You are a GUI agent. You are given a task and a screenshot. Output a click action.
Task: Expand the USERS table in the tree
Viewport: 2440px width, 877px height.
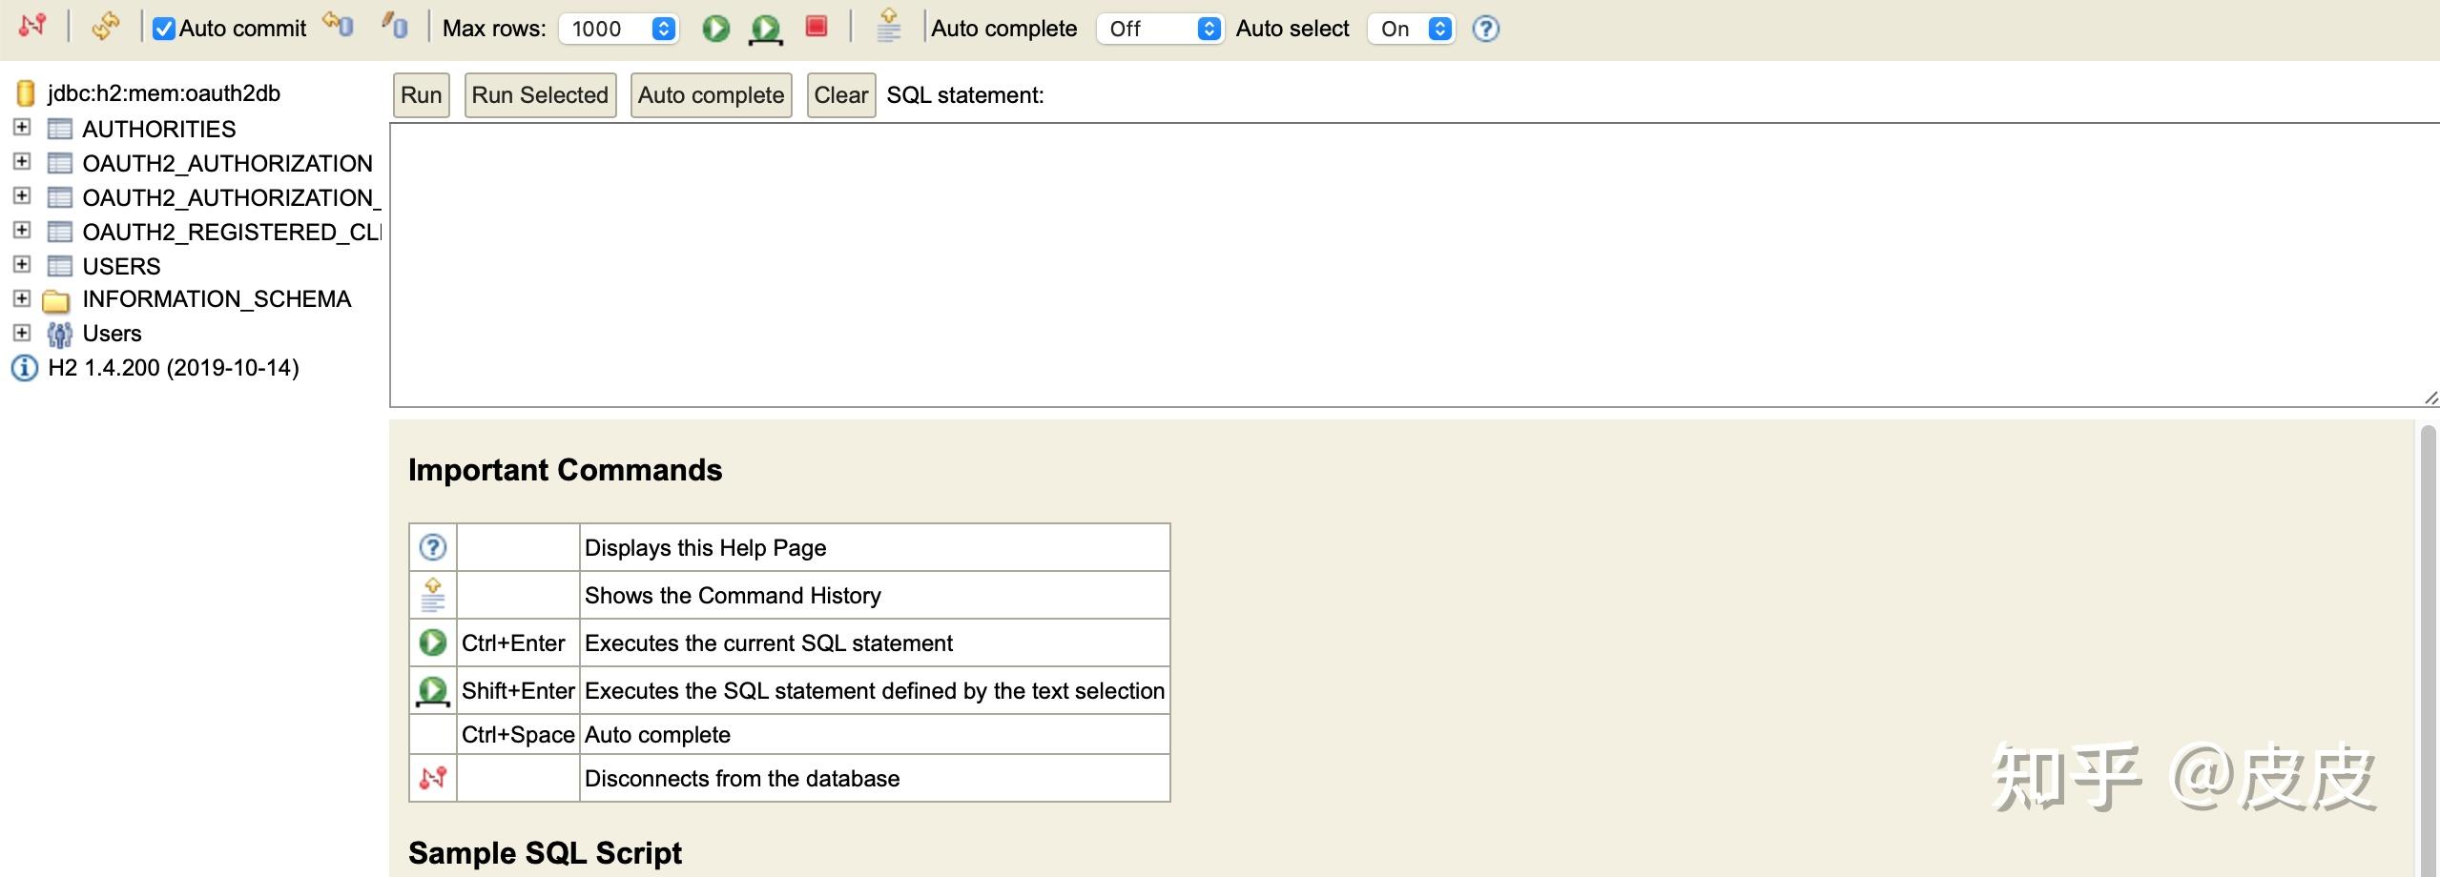tap(22, 264)
